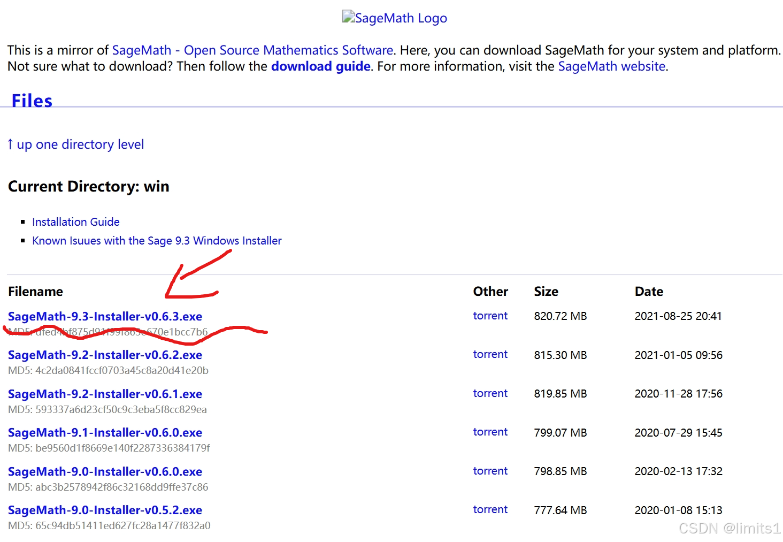
Task: Open Known Issues with Sage 9.3 Windows Installer
Action: click(x=157, y=241)
